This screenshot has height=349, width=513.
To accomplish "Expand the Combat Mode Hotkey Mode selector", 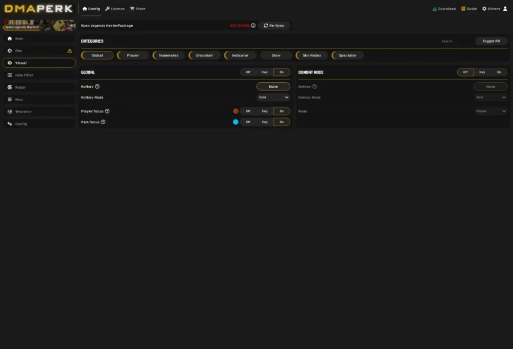I will (490, 97).
